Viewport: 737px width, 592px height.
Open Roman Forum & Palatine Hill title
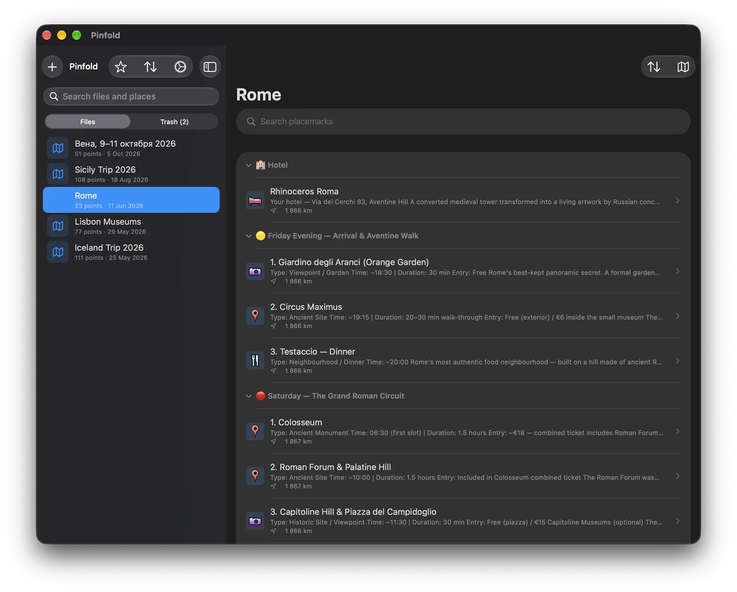tap(331, 467)
